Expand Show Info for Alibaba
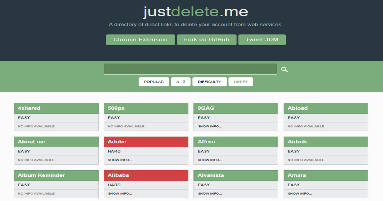The height and width of the screenshot is (201, 383). (120, 193)
